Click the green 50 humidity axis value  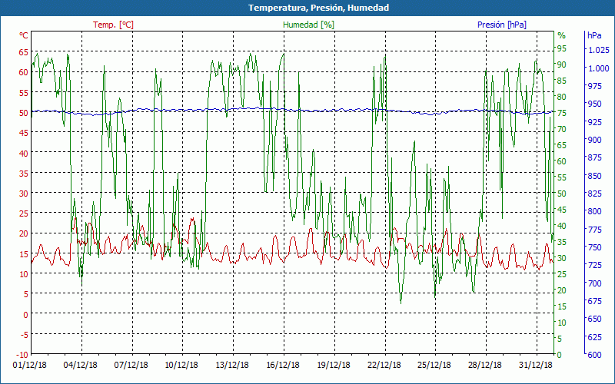562,194
